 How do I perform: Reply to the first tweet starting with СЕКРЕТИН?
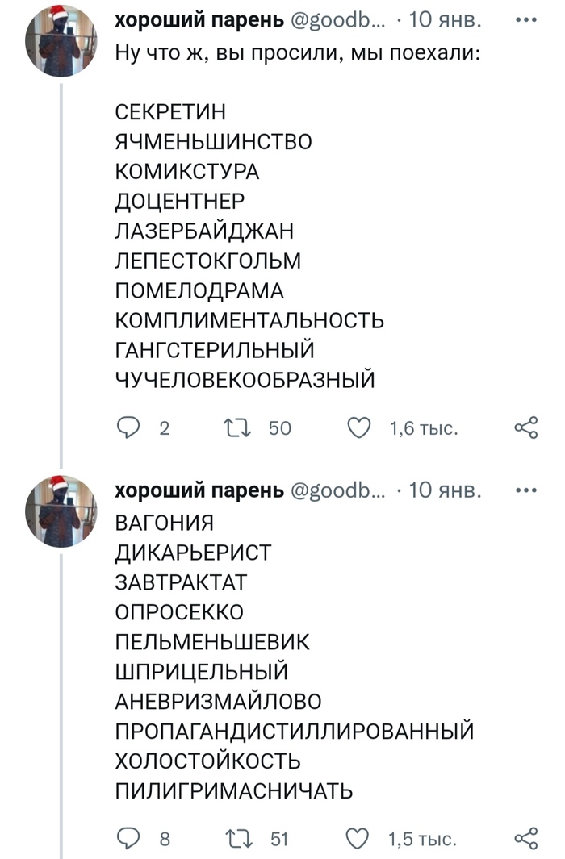click(x=129, y=428)
